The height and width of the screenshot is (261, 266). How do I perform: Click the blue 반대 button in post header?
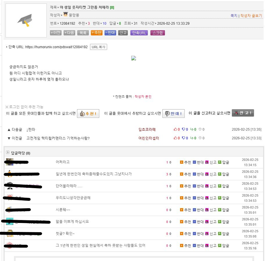click(110, 33)
